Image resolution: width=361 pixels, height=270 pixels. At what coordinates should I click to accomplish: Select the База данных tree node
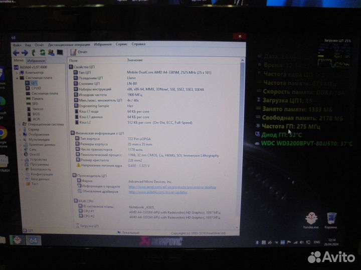coord(38,179)
